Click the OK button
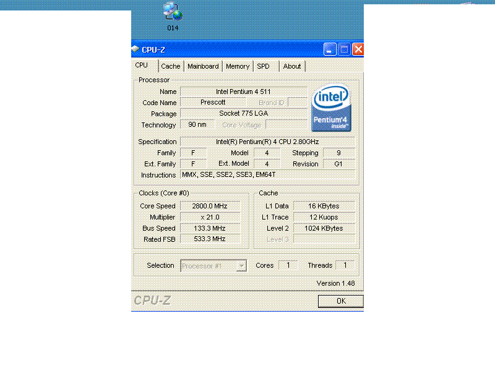495x371 pixels. coord(341,301)
